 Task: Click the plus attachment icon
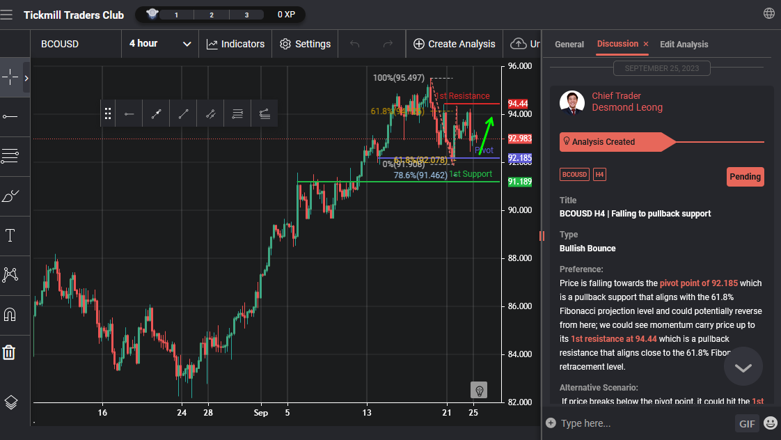pos(551,423)
